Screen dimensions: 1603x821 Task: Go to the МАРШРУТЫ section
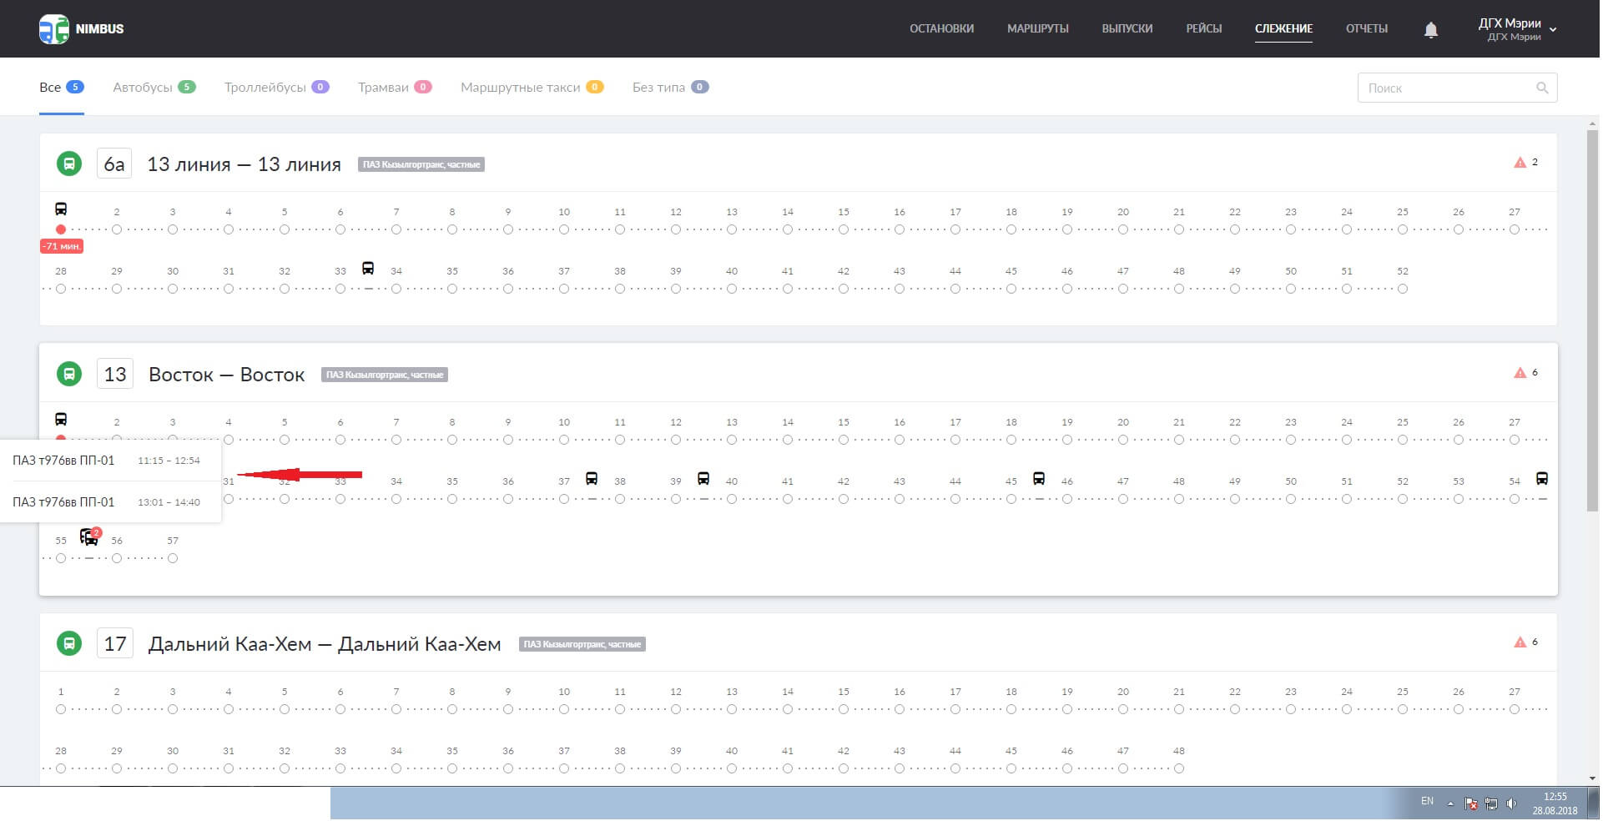coord(1037,28)
